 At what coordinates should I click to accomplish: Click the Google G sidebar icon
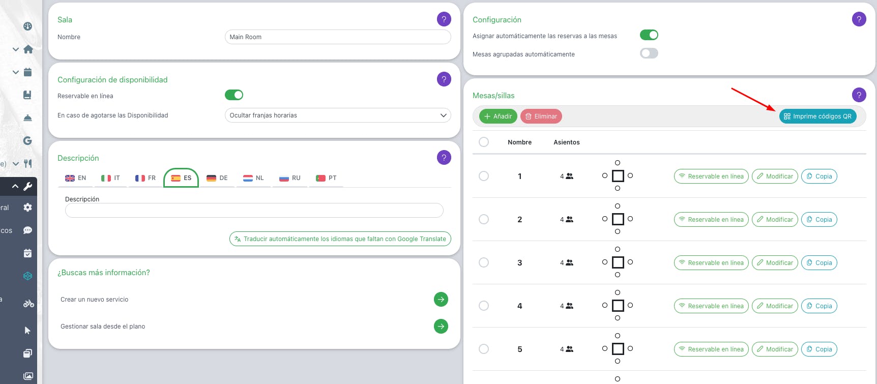(27, 141)
